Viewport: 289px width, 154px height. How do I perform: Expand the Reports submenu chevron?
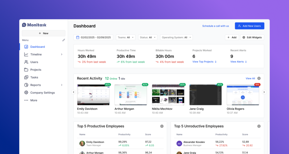(62, 85)
